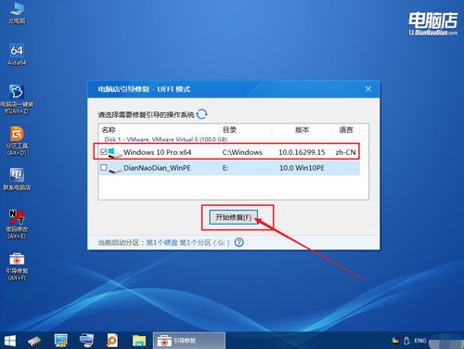Open the 分区工具 (Alt+D) shortcut

coord(17,141)
